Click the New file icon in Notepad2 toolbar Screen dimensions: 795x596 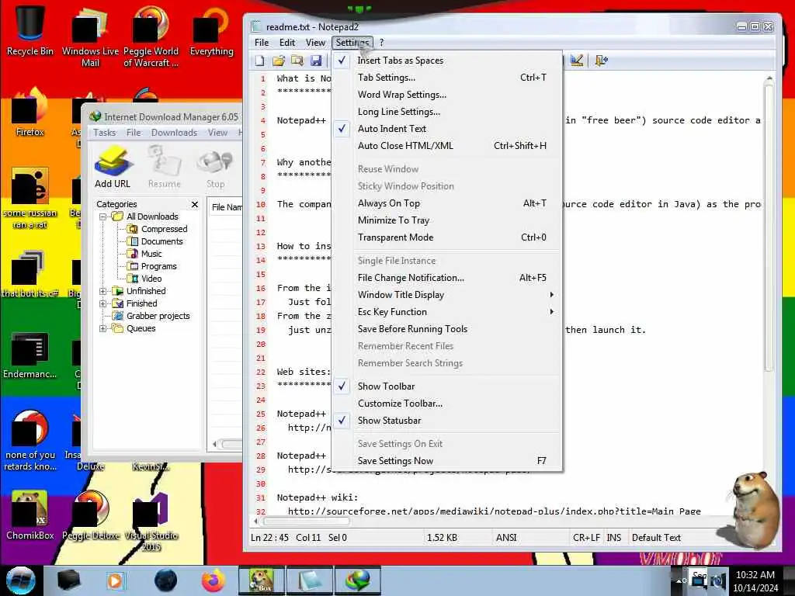click(x=259, y=61)
